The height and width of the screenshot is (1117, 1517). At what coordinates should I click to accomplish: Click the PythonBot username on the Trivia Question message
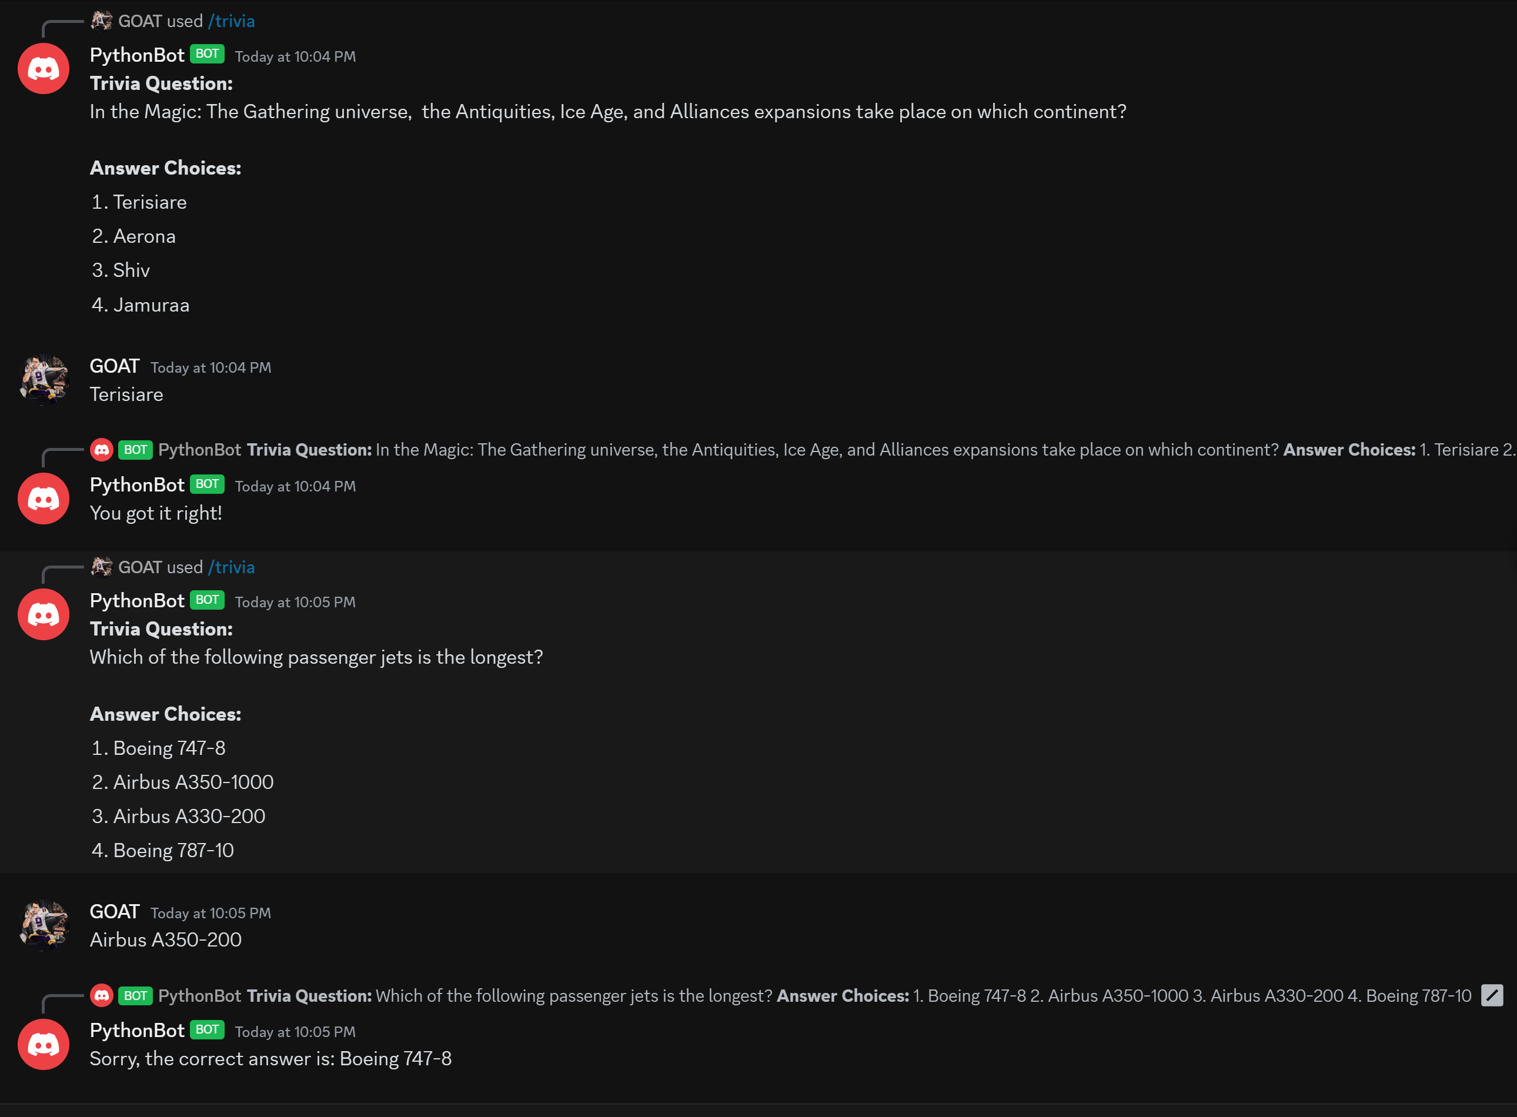[x=137, y=55]
